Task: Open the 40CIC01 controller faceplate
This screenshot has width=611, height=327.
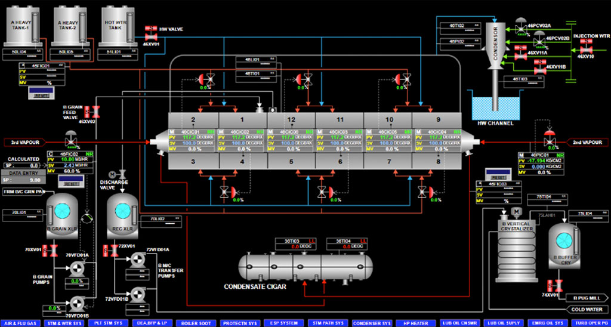Action: tap(193, 140)
